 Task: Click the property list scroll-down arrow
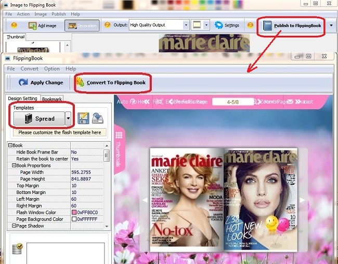pos(107,226)
